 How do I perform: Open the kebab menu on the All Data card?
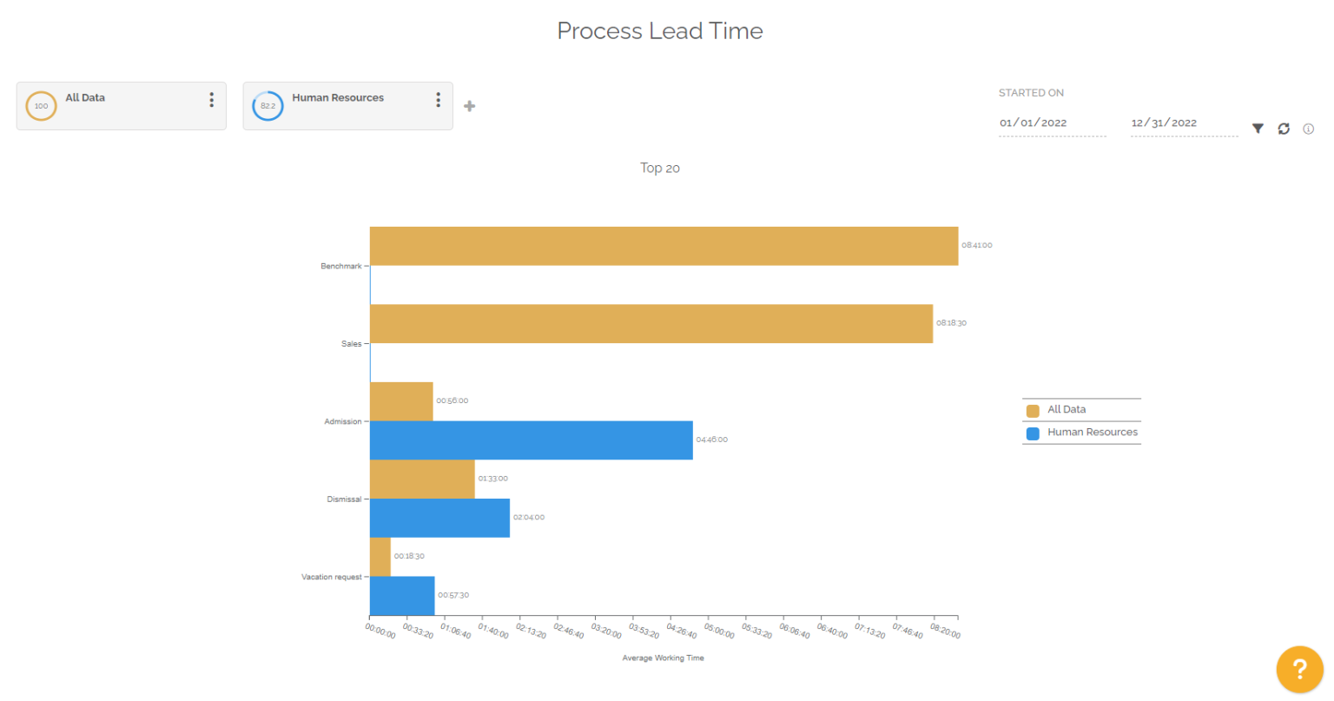(211, 100)
